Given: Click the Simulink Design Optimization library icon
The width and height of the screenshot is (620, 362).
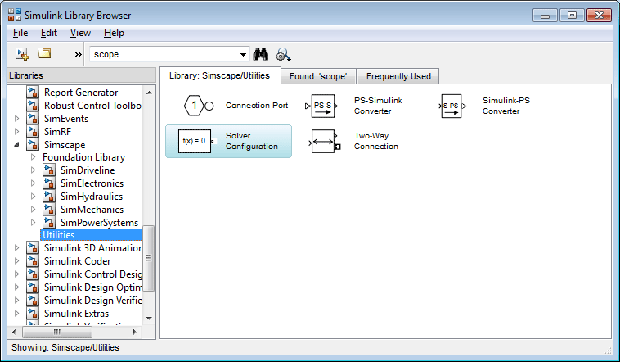Looking at the screenshot, I should [x=33, y=287].
